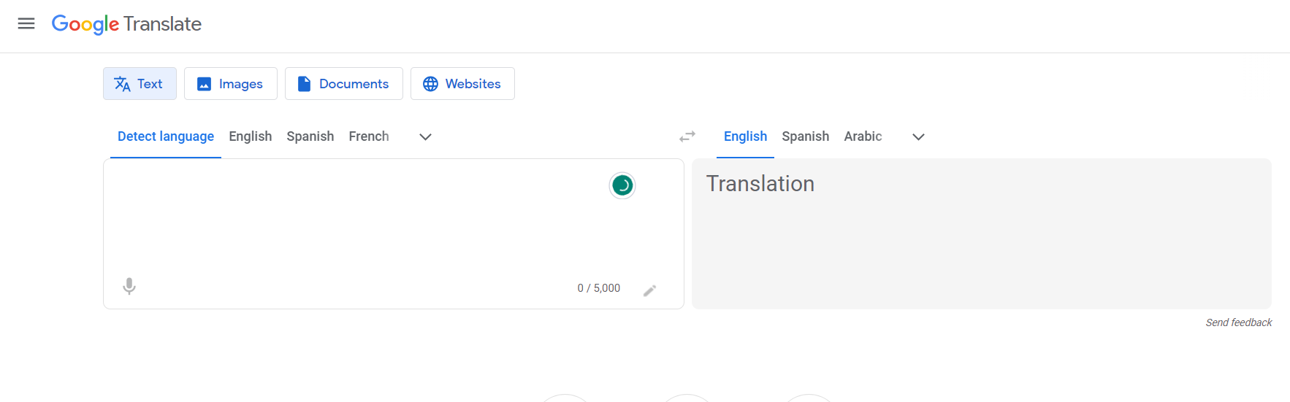Switch to Documents translation mode

[344, 84]
